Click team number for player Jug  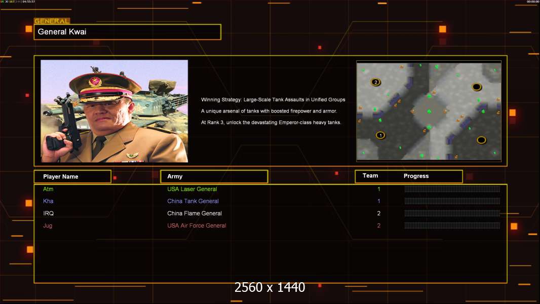(x=379, y=225)
